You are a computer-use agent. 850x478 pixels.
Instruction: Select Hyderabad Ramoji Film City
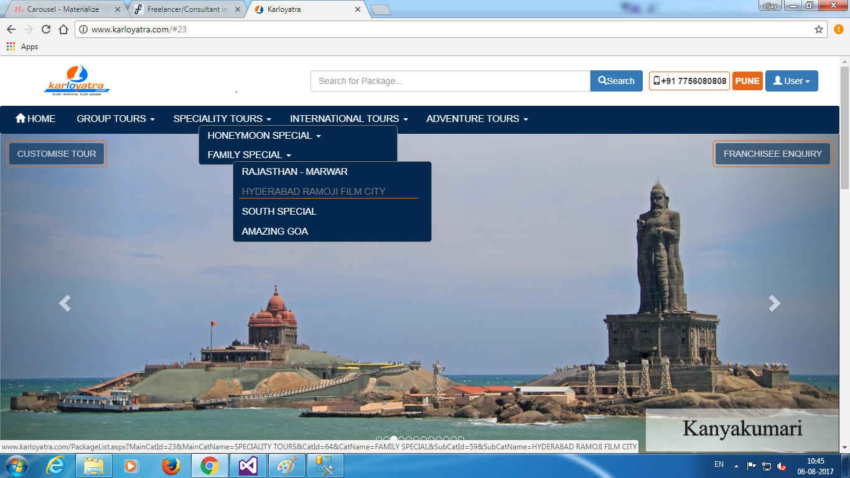click(314, 192)
